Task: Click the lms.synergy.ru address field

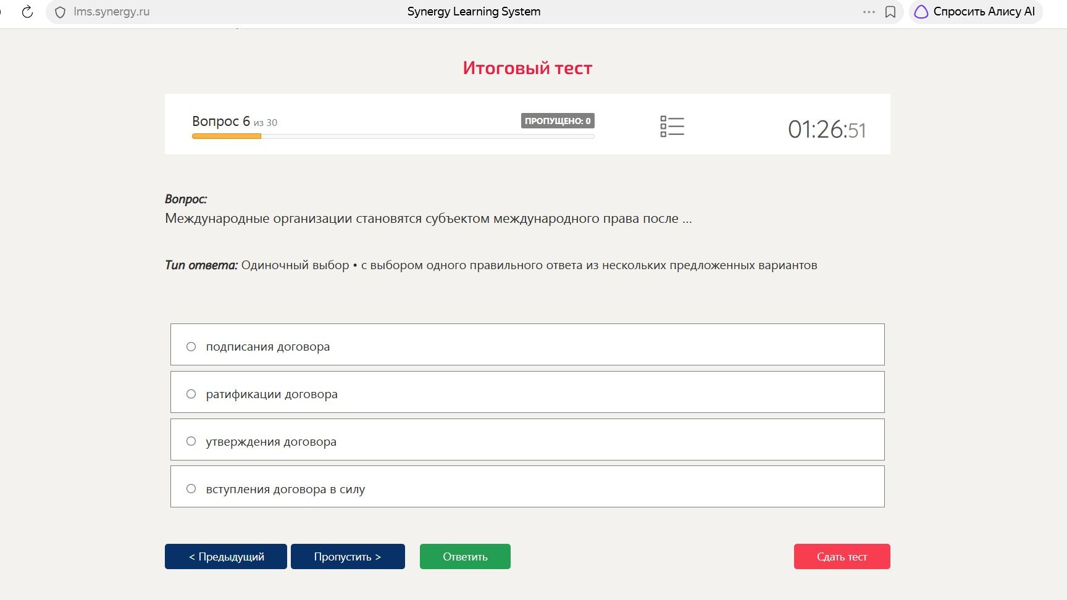Action: (x=112, y=12)
